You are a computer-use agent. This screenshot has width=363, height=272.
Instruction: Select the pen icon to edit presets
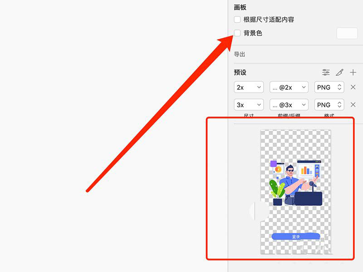point(339,73)
